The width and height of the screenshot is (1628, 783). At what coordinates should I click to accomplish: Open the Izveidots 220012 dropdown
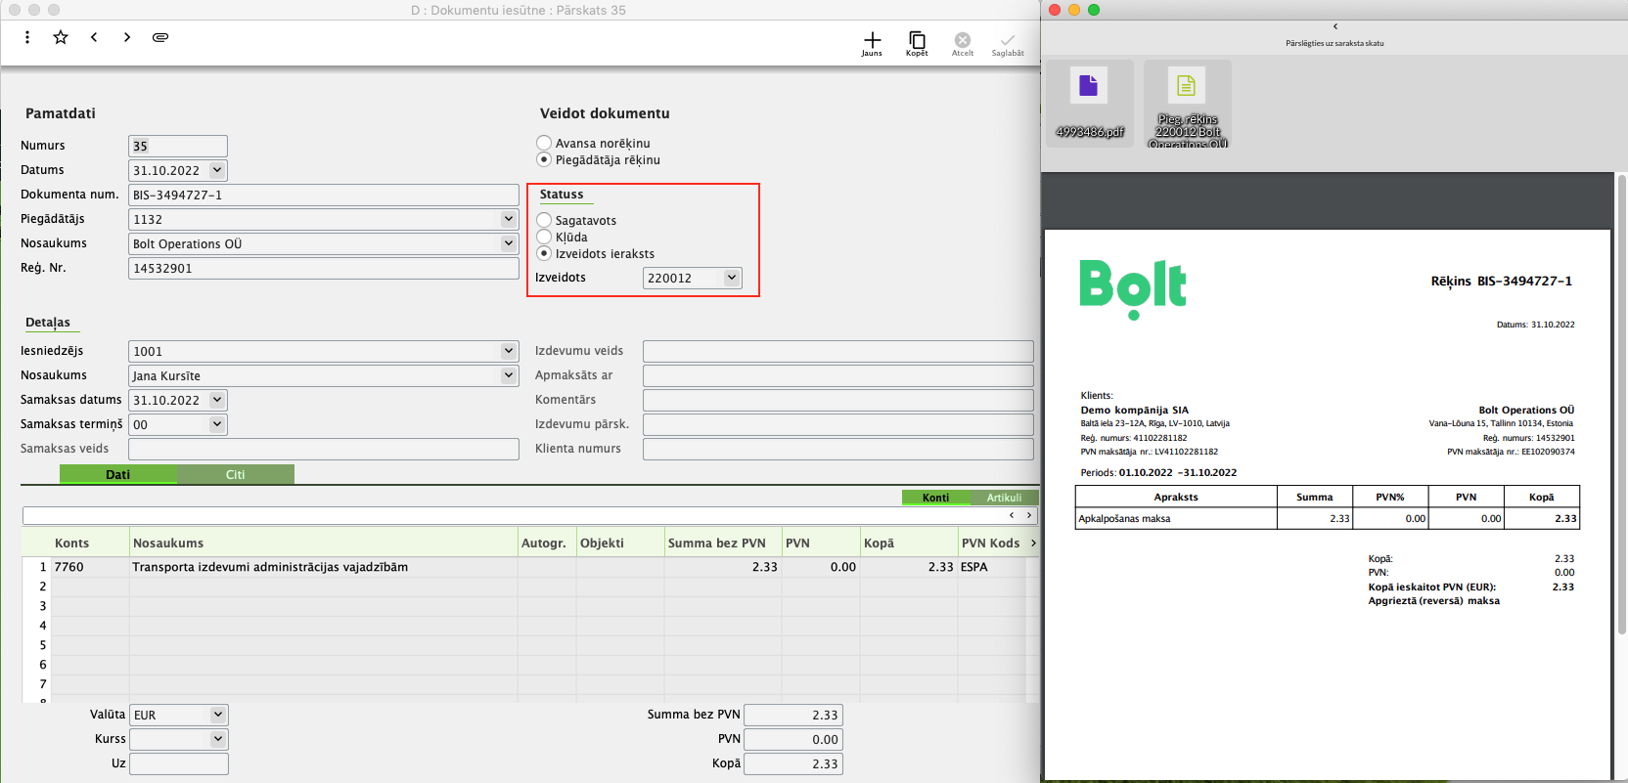731,278
